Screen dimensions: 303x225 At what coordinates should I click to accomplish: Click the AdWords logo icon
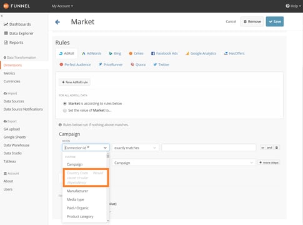[x=84, y=54]
